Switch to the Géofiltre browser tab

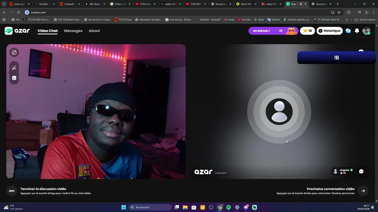click(x=44, y=4)
